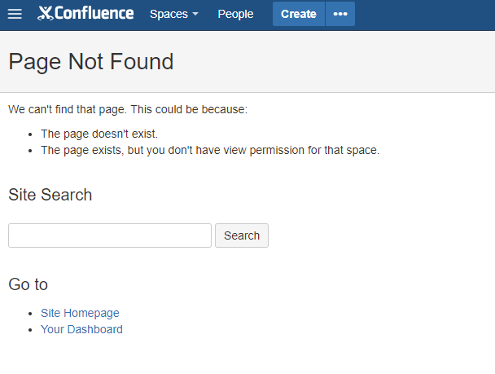Focus the Site Search text field
Screen dimensions: 495x374
coord(110,235)
